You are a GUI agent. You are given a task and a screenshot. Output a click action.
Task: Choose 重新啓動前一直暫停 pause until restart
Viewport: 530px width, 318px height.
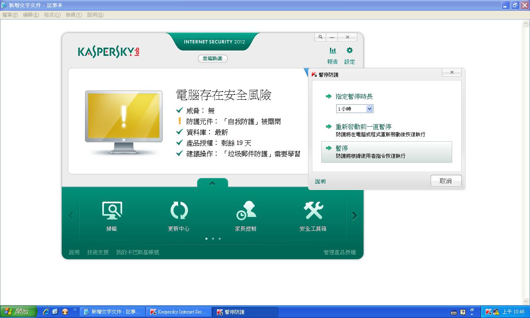363,127
